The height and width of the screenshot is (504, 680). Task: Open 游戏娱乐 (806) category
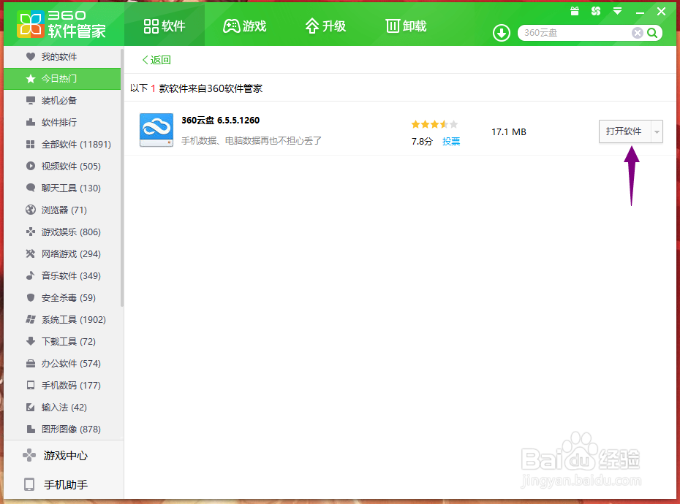(x=62, y=232)
